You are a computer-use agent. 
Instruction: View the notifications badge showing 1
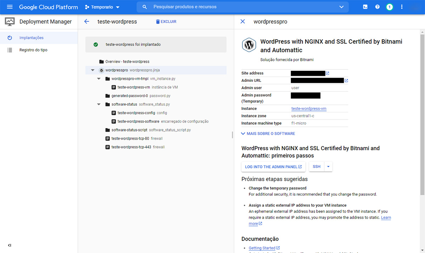point(390,7)
